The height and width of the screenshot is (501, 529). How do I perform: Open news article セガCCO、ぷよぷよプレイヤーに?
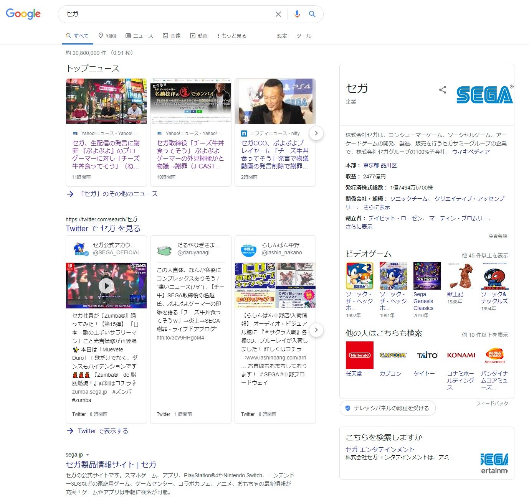point(275,155)
